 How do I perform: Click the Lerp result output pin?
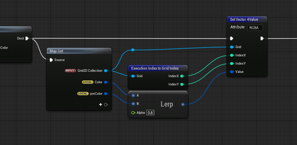pyautogui.click(x=183, y=104)
